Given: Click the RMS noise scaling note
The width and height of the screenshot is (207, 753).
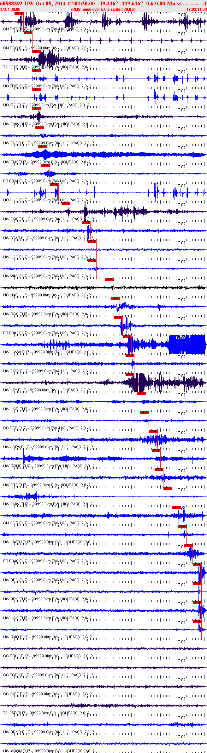Looking at the screenshot, I should [103, 9].
